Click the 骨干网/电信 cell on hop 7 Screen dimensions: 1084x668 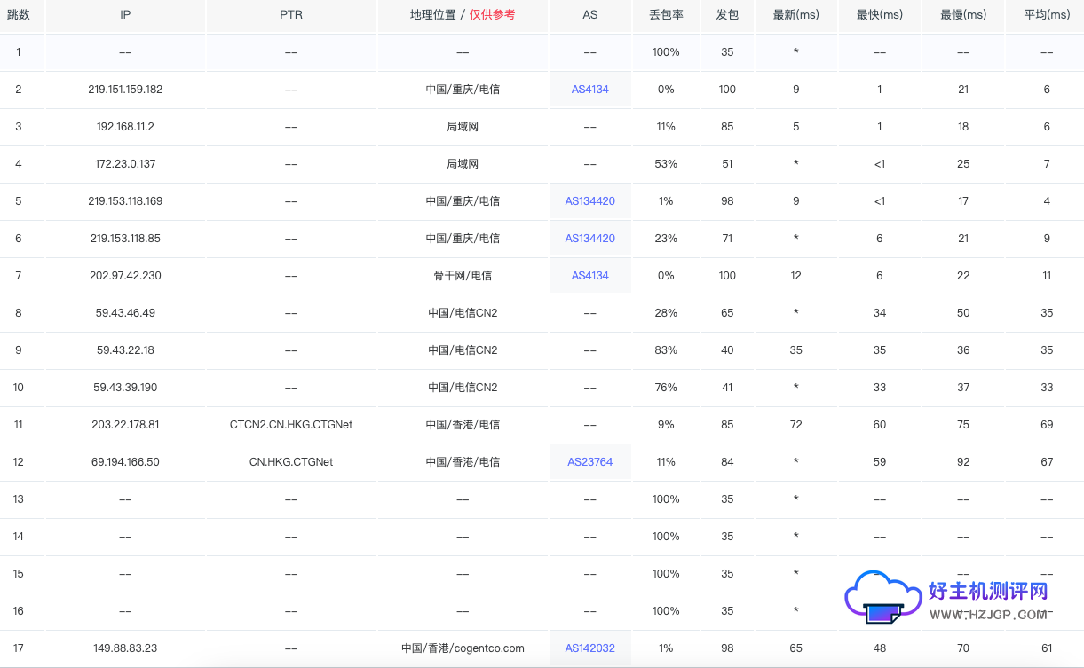point(463,275)
